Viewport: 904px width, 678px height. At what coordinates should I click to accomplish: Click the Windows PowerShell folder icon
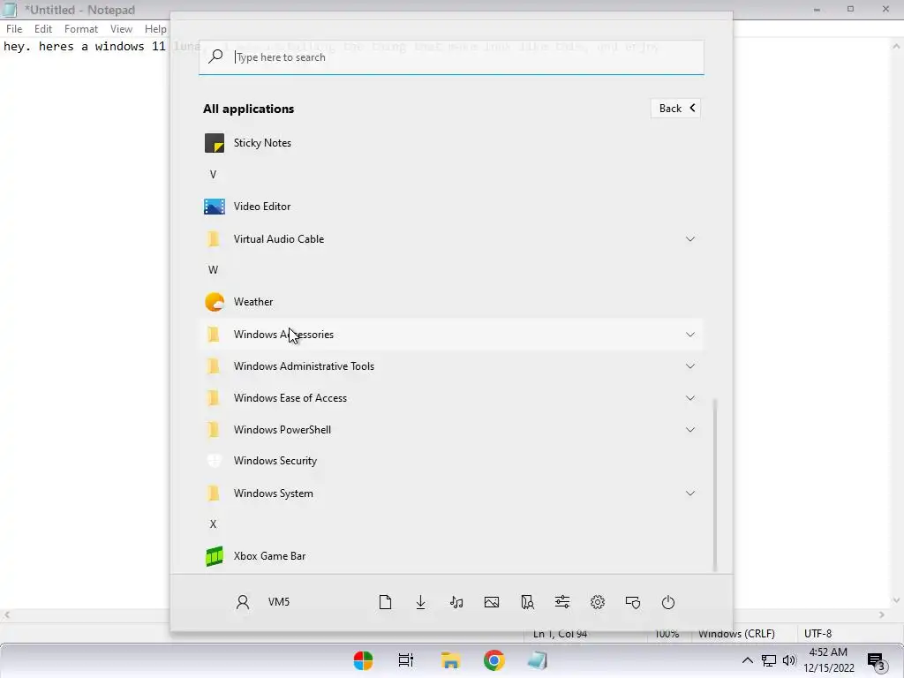[x=214, y=430]
